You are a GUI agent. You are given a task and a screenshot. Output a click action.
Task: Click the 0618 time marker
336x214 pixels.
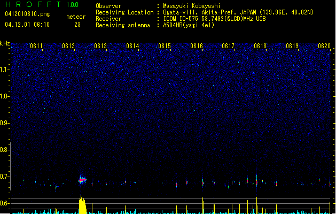[x=260, y=46]
